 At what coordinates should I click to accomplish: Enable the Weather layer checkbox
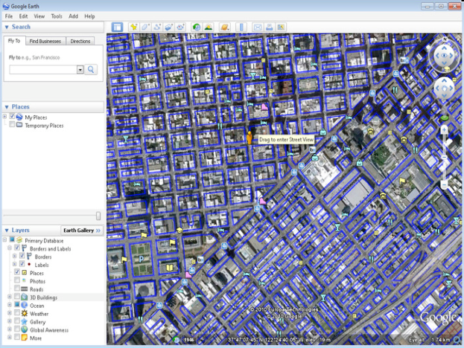coord(17,313)
